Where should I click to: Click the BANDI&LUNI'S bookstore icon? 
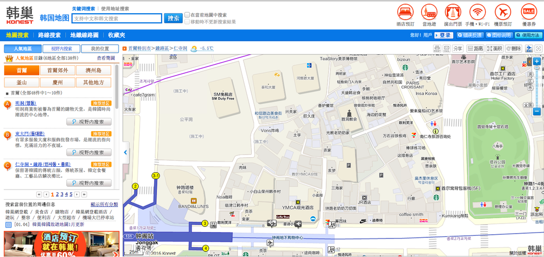193,201
